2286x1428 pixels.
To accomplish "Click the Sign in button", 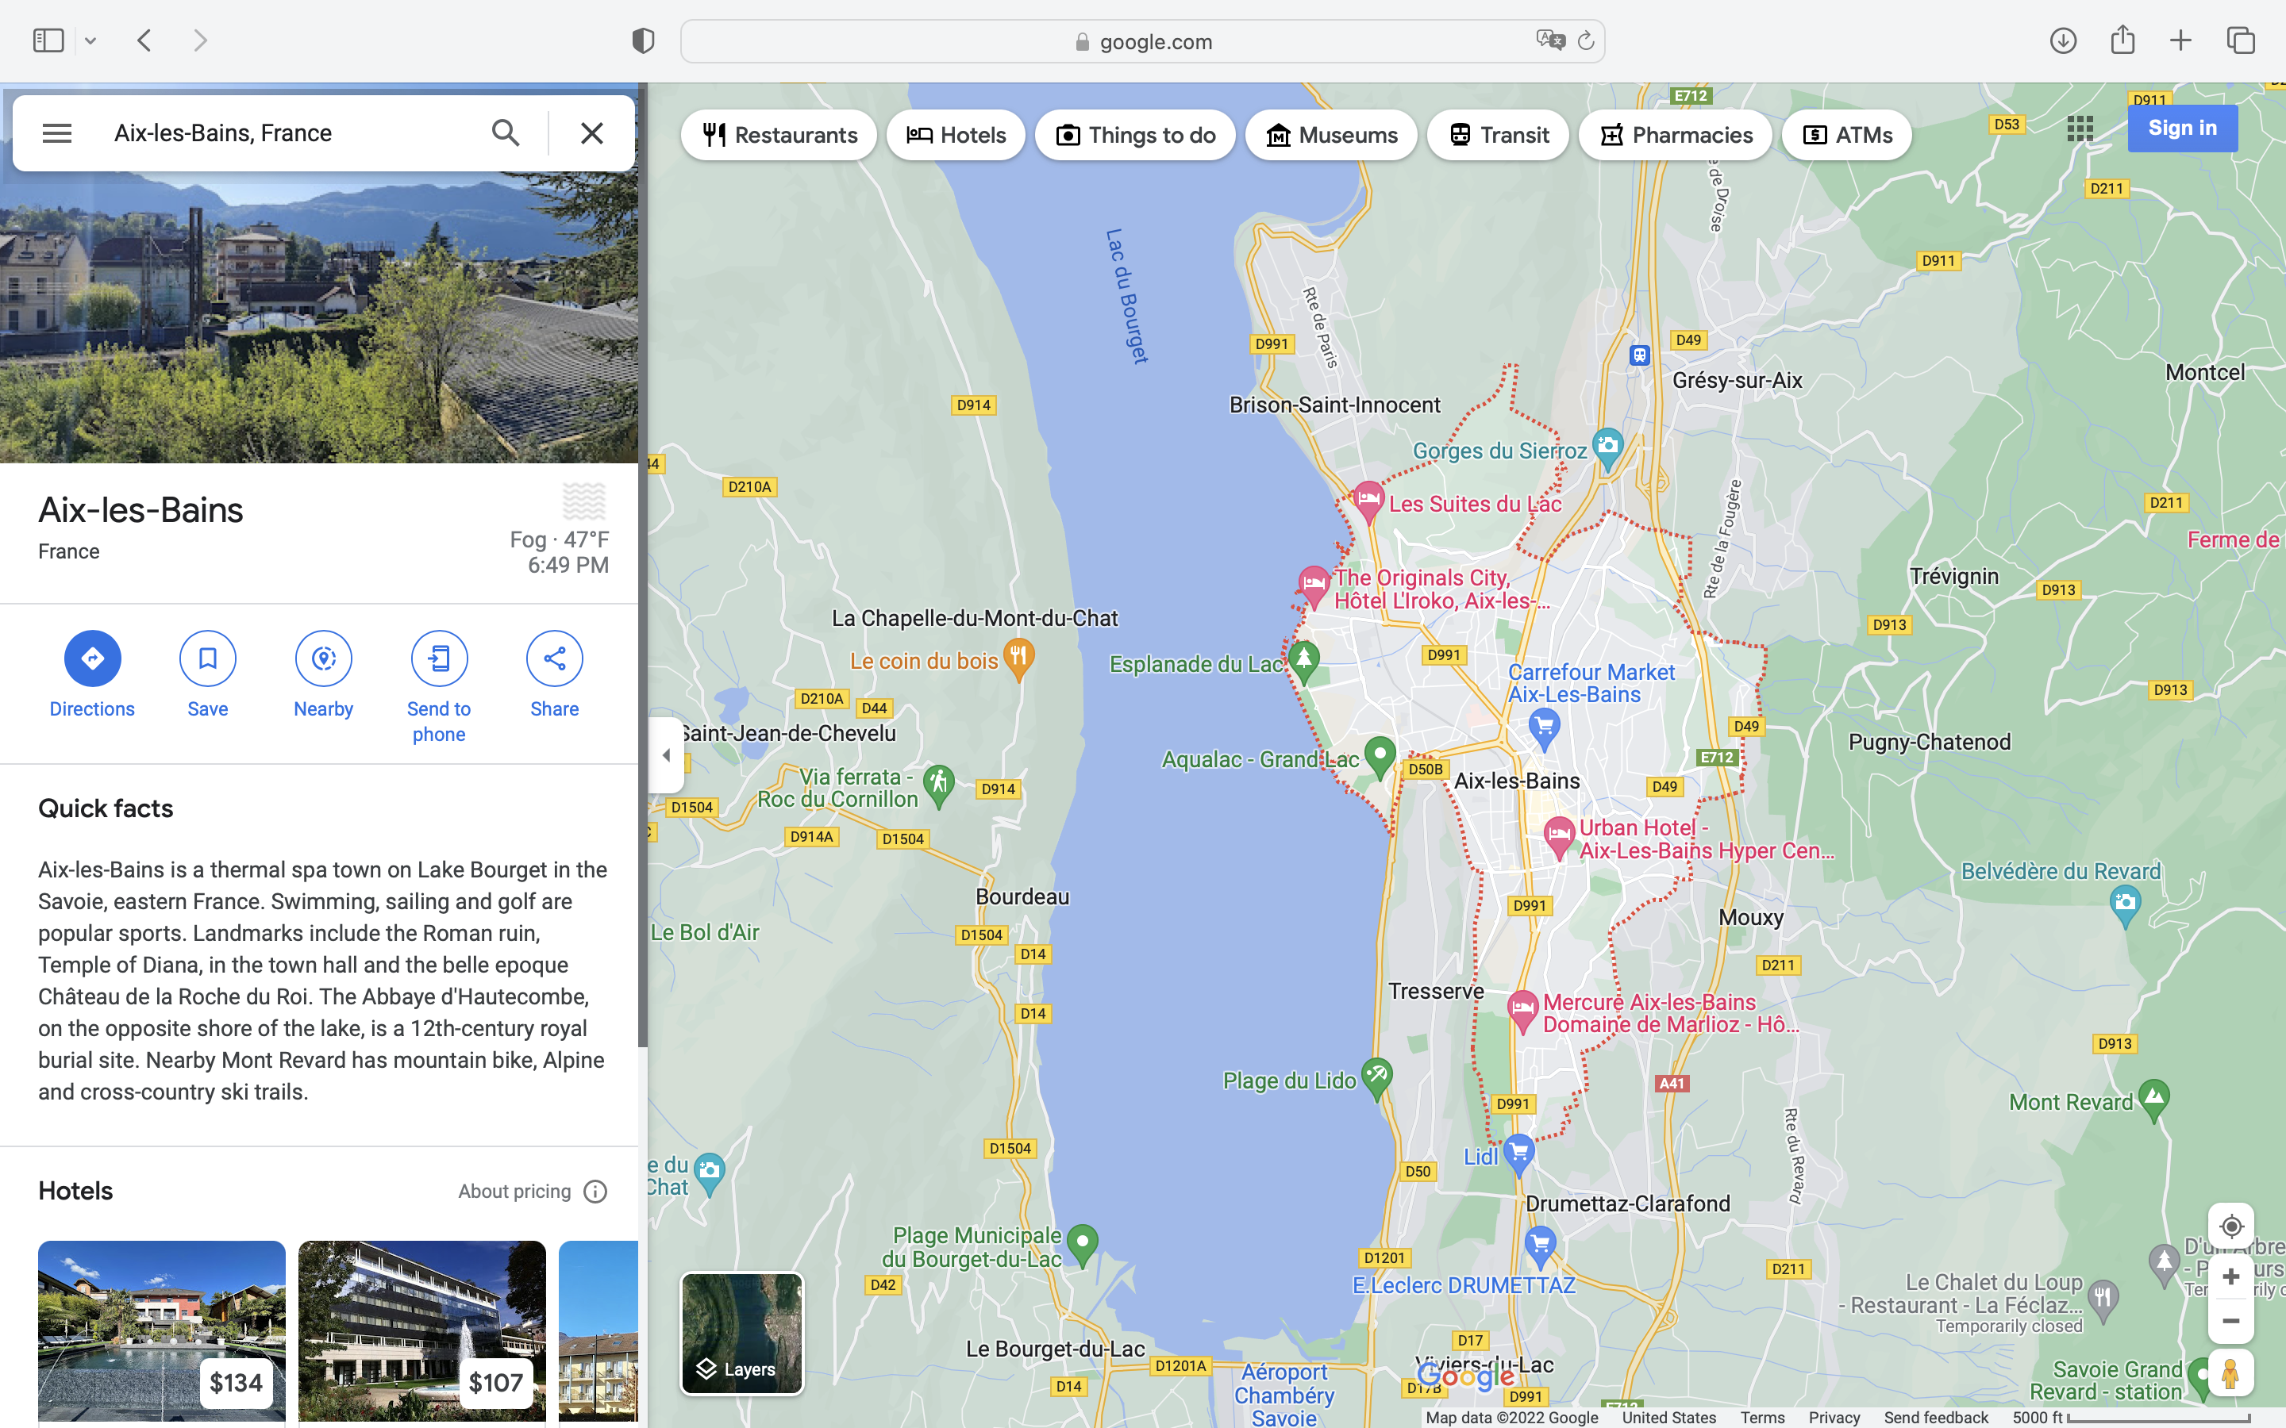I will click(2181, 129).
